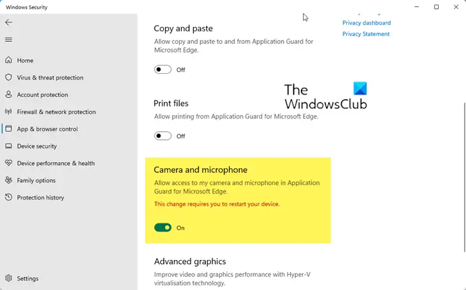Viewport: 466px width, 290px height.
Task: Open Protection history clock icon
Action: click(9, 198)
